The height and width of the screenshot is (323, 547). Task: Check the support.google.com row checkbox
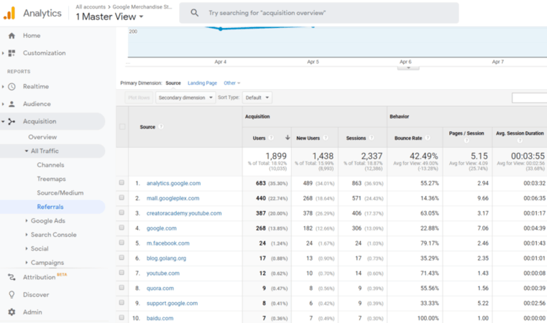coord(121,302)
